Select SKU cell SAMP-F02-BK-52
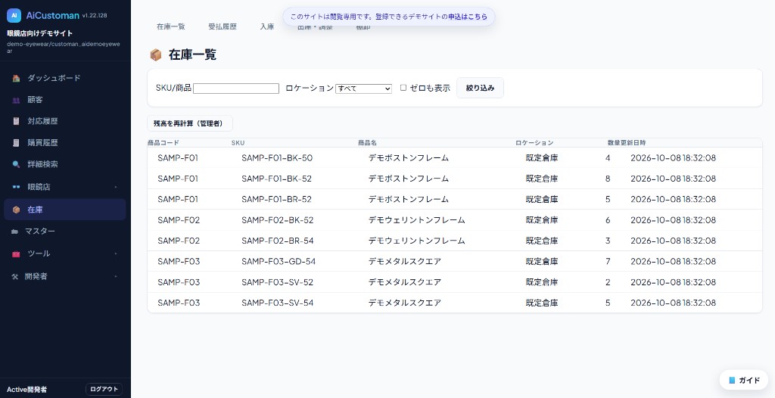The image size is (775, 398). point(277,220)
